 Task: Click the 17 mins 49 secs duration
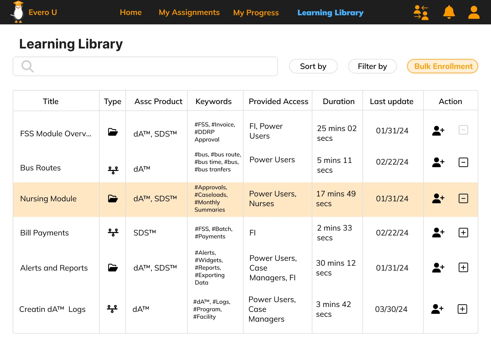[336, 199]
